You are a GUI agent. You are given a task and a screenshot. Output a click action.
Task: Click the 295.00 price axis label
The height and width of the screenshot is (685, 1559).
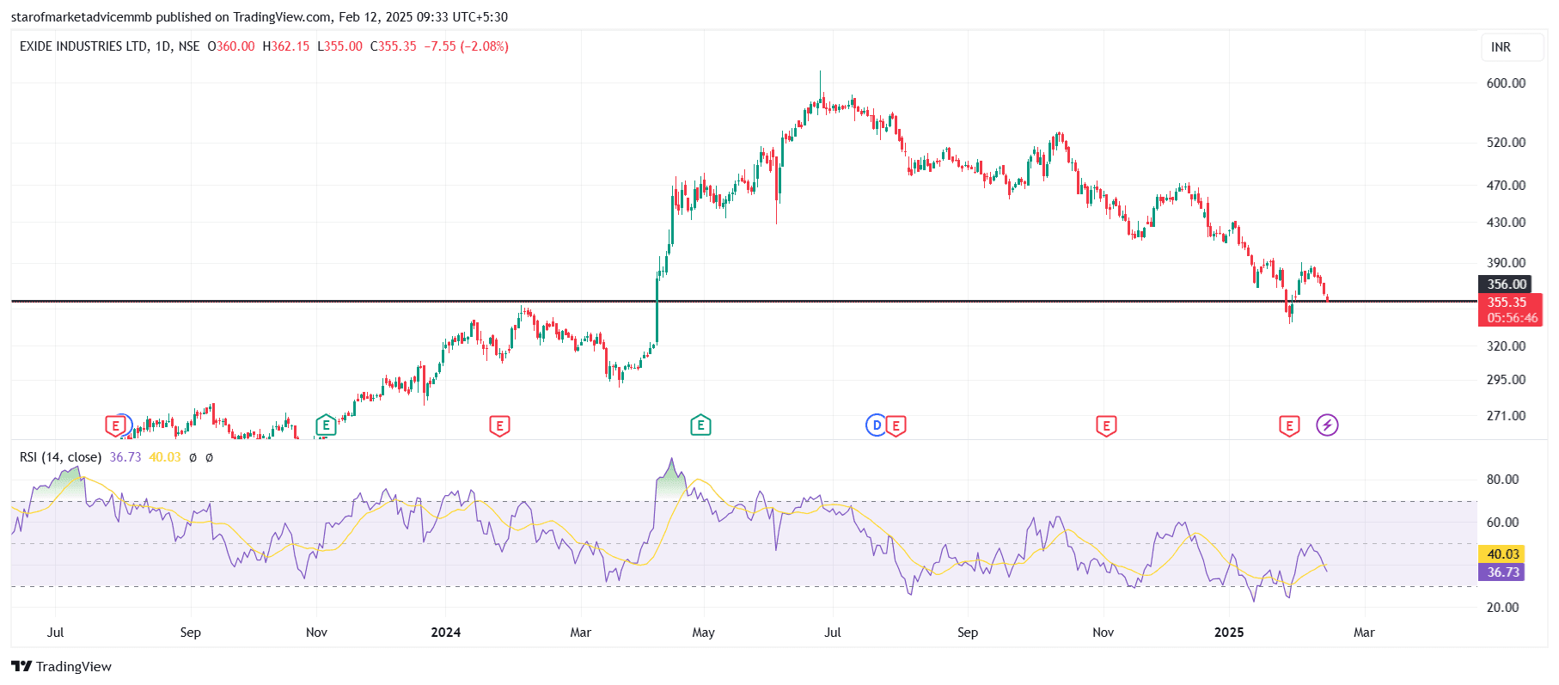pos(1507,380)
